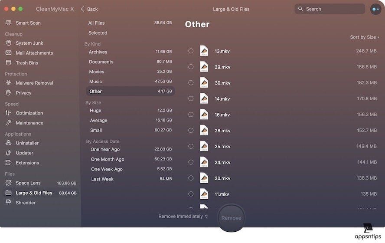This screenshot has width=385, height=243.
Task: Click the 135 MB size value
Action: point(369,194)
